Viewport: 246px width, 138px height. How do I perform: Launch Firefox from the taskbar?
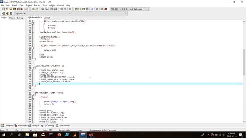(59, 135)
